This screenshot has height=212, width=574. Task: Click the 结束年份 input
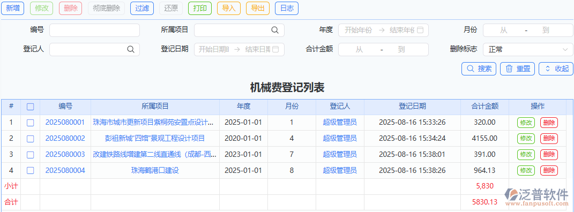[402, 30]
